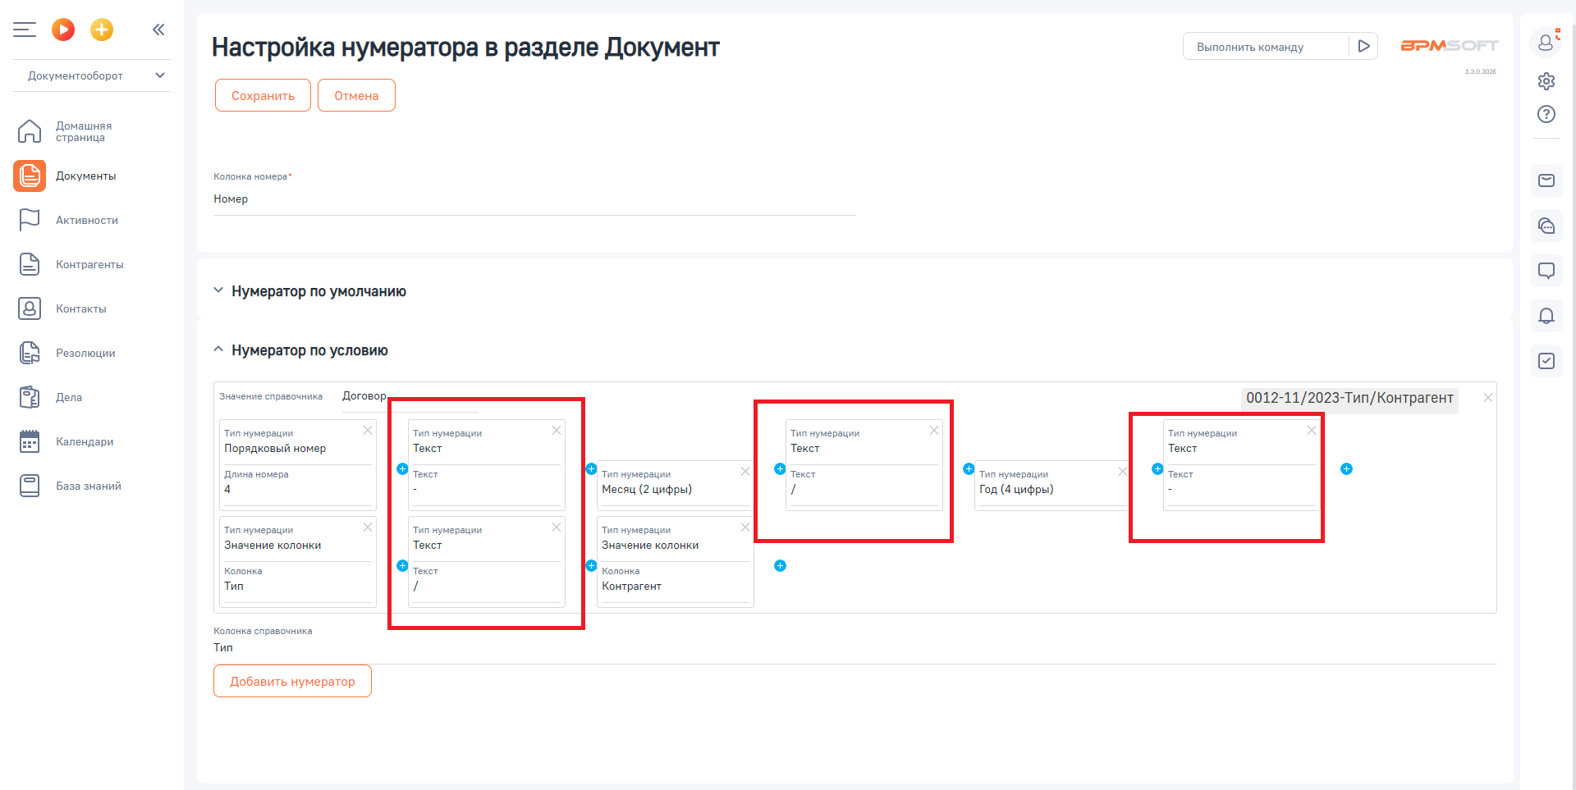
Task: Click the orange play process button
Action: point(63,30)
